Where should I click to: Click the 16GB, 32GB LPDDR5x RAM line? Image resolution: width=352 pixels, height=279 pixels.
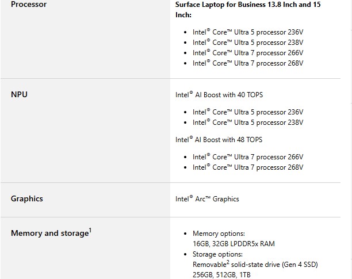click(x=234, y=244)
